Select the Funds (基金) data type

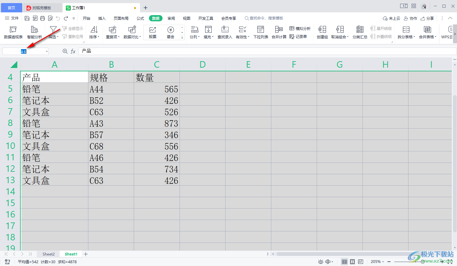171,32
